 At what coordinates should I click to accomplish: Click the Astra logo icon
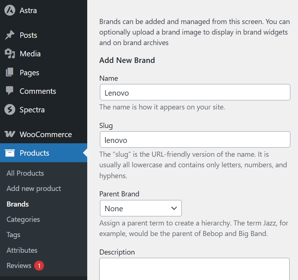pos(10,10)
